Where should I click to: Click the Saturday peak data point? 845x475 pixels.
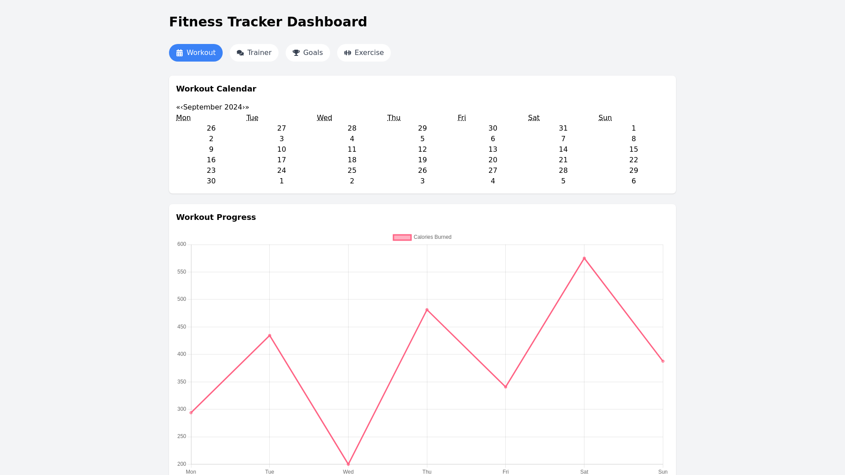click(584, 259)
